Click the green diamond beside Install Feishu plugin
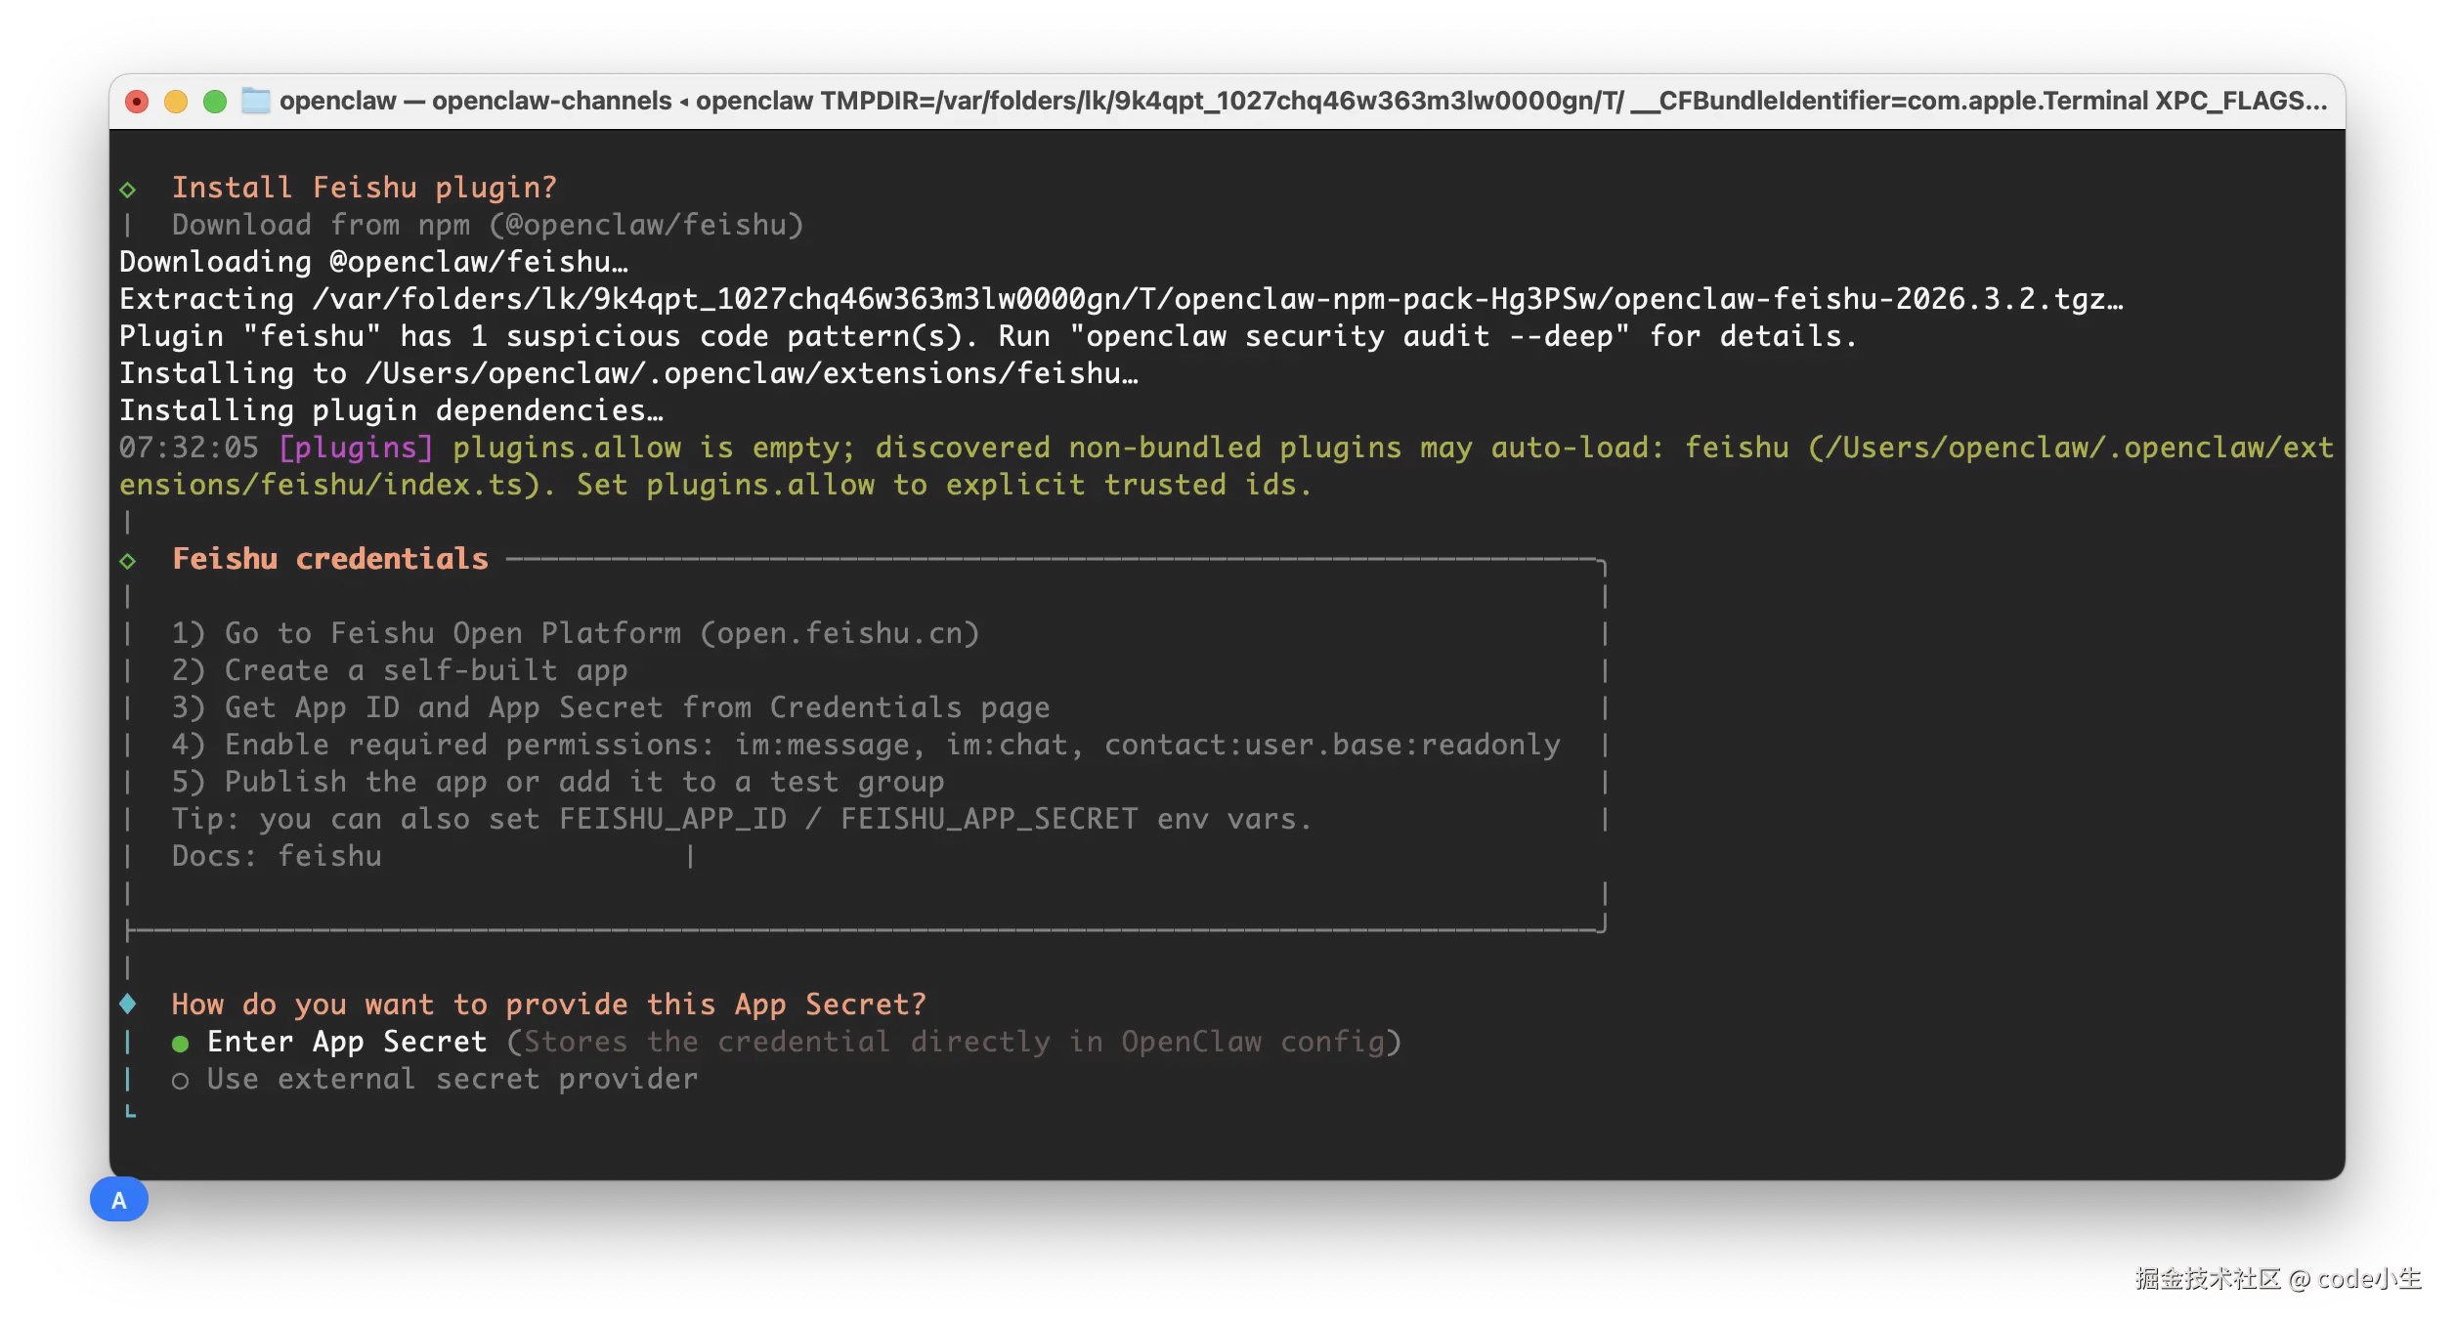2455x1325 pixels. click(128, 189)
